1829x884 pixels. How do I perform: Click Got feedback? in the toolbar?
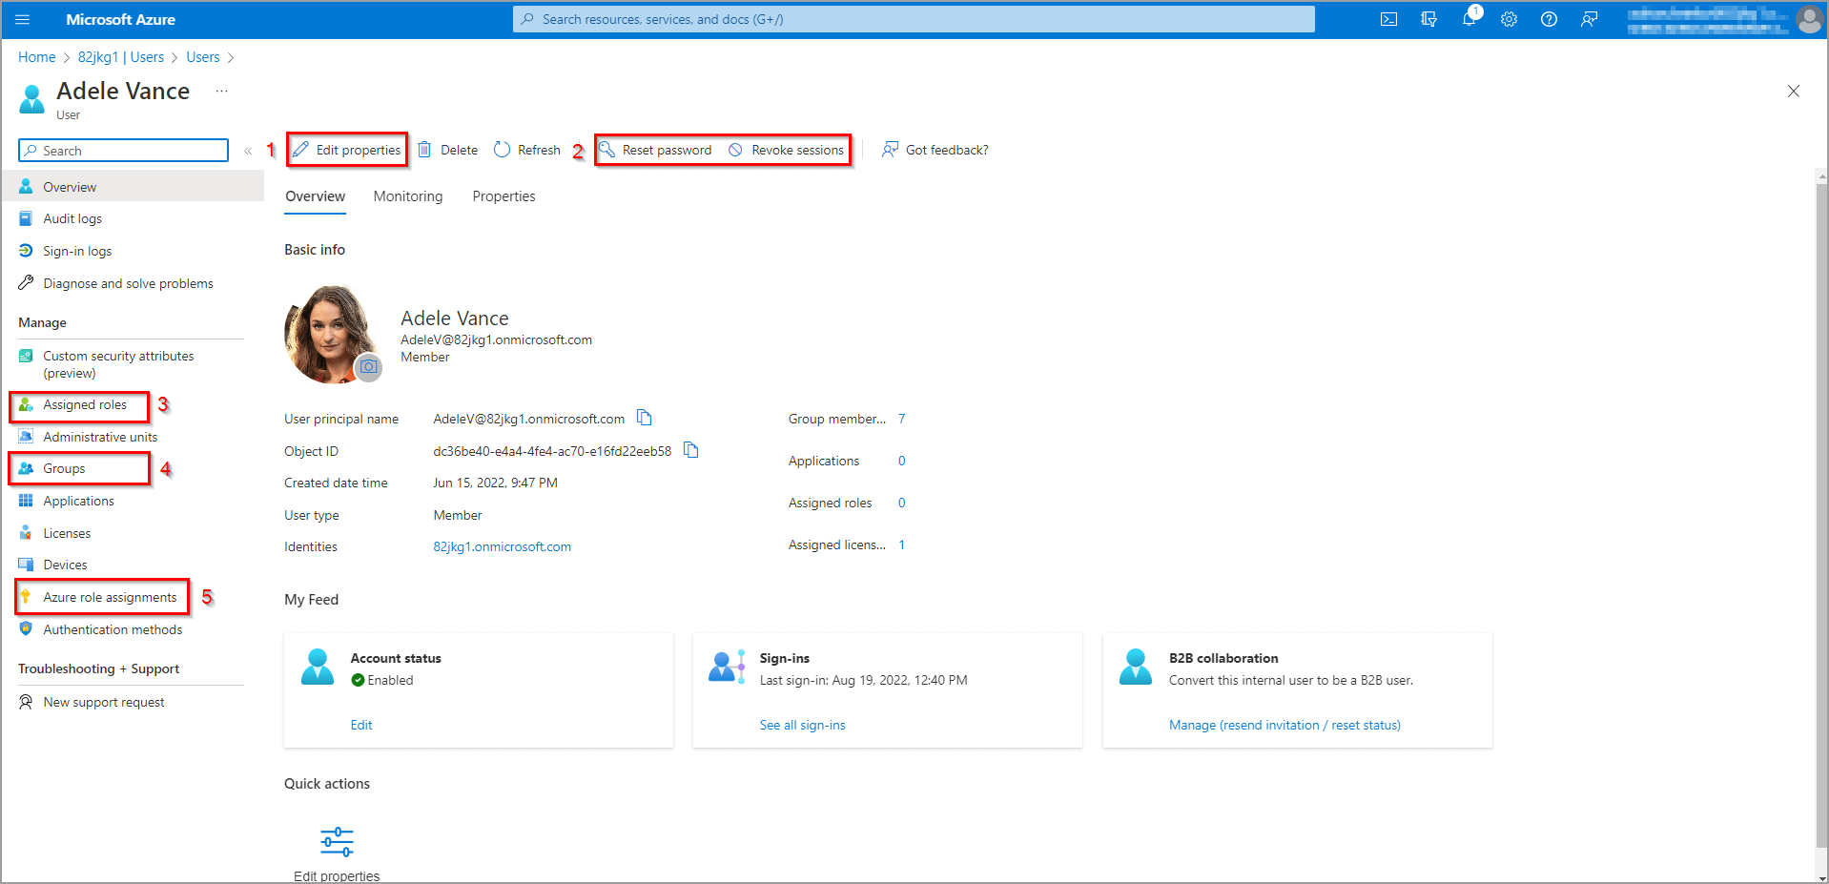935,150
